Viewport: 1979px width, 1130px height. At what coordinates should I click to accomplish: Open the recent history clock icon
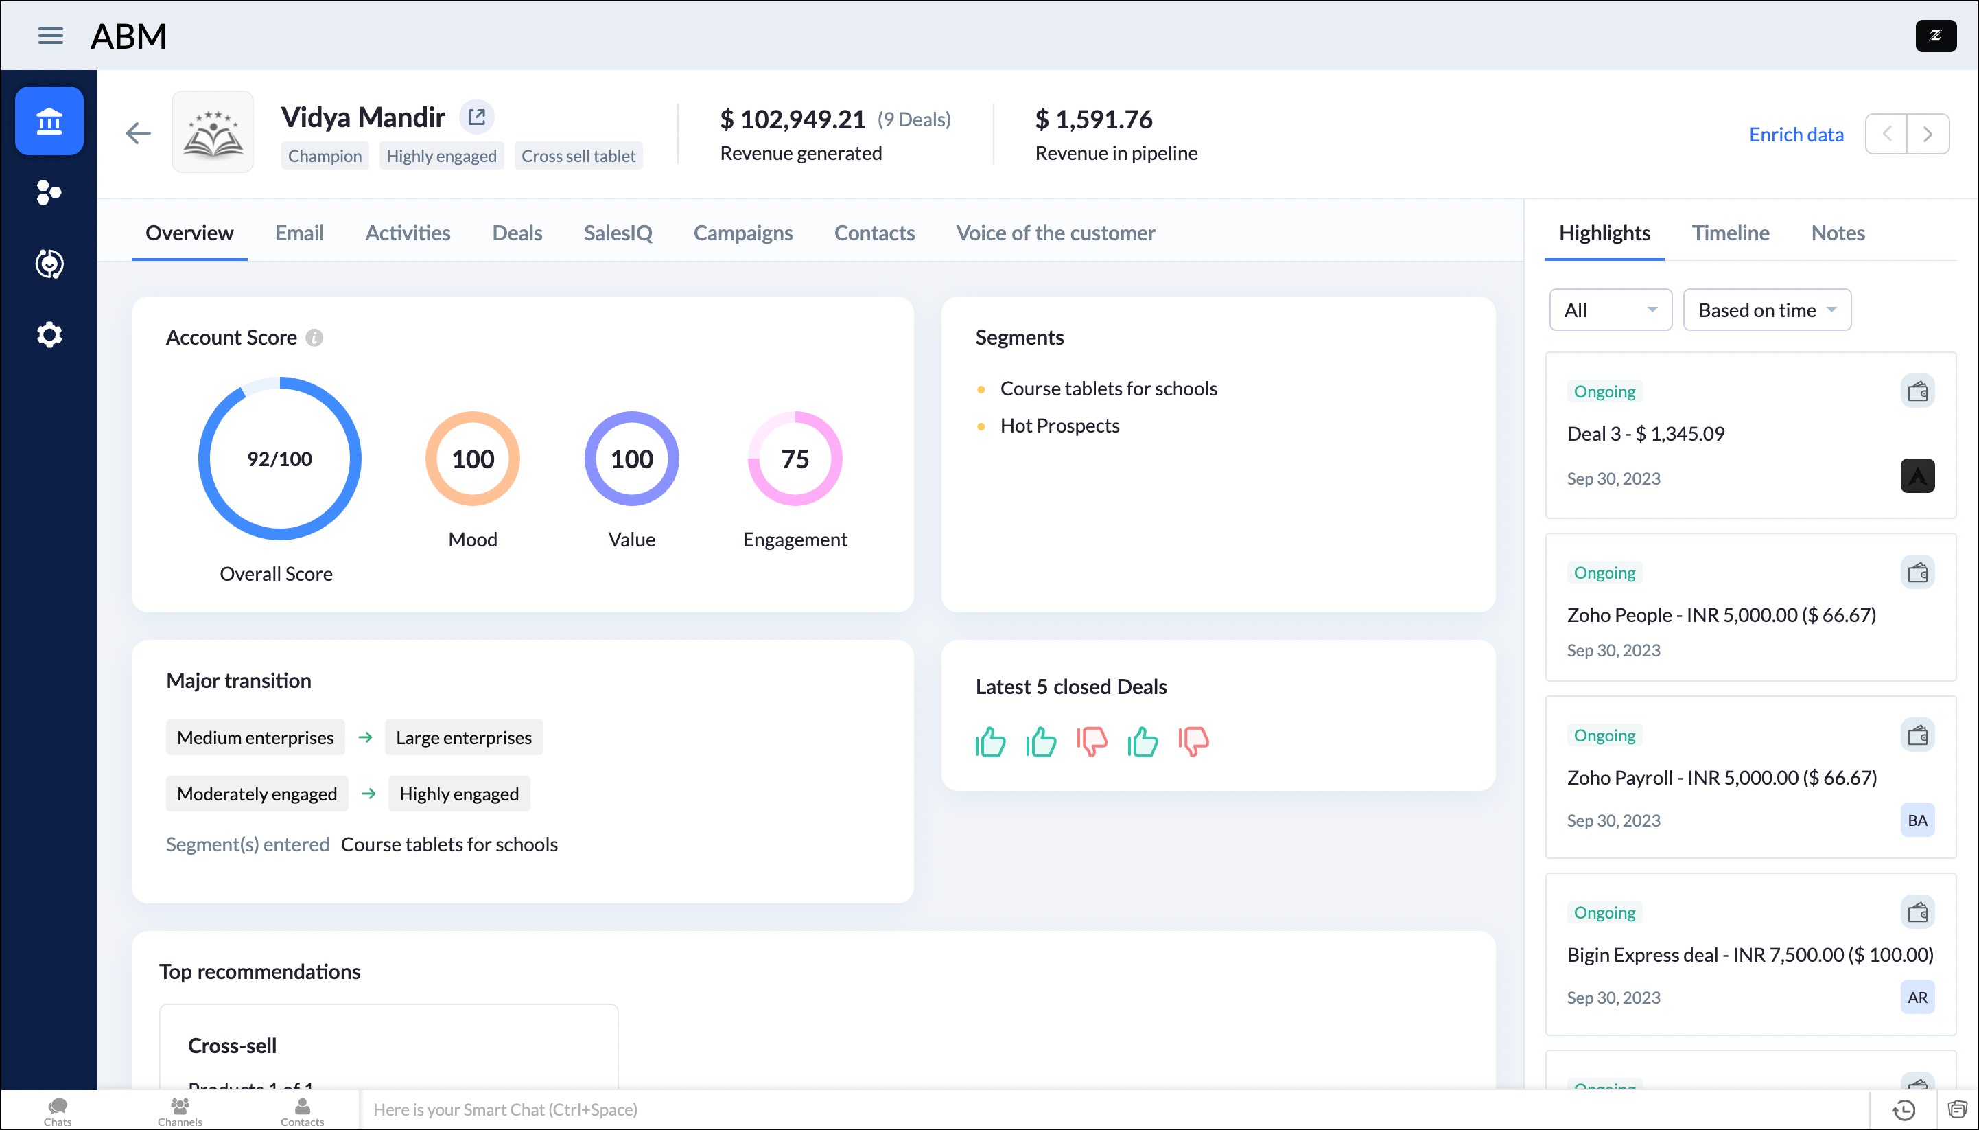1904,1110
